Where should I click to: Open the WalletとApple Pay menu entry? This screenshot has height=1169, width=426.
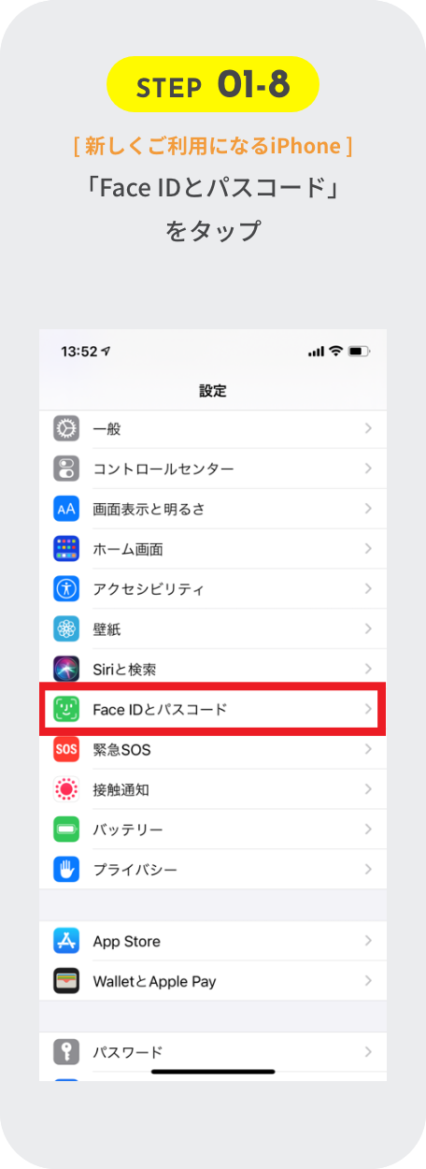coord(213,982)
